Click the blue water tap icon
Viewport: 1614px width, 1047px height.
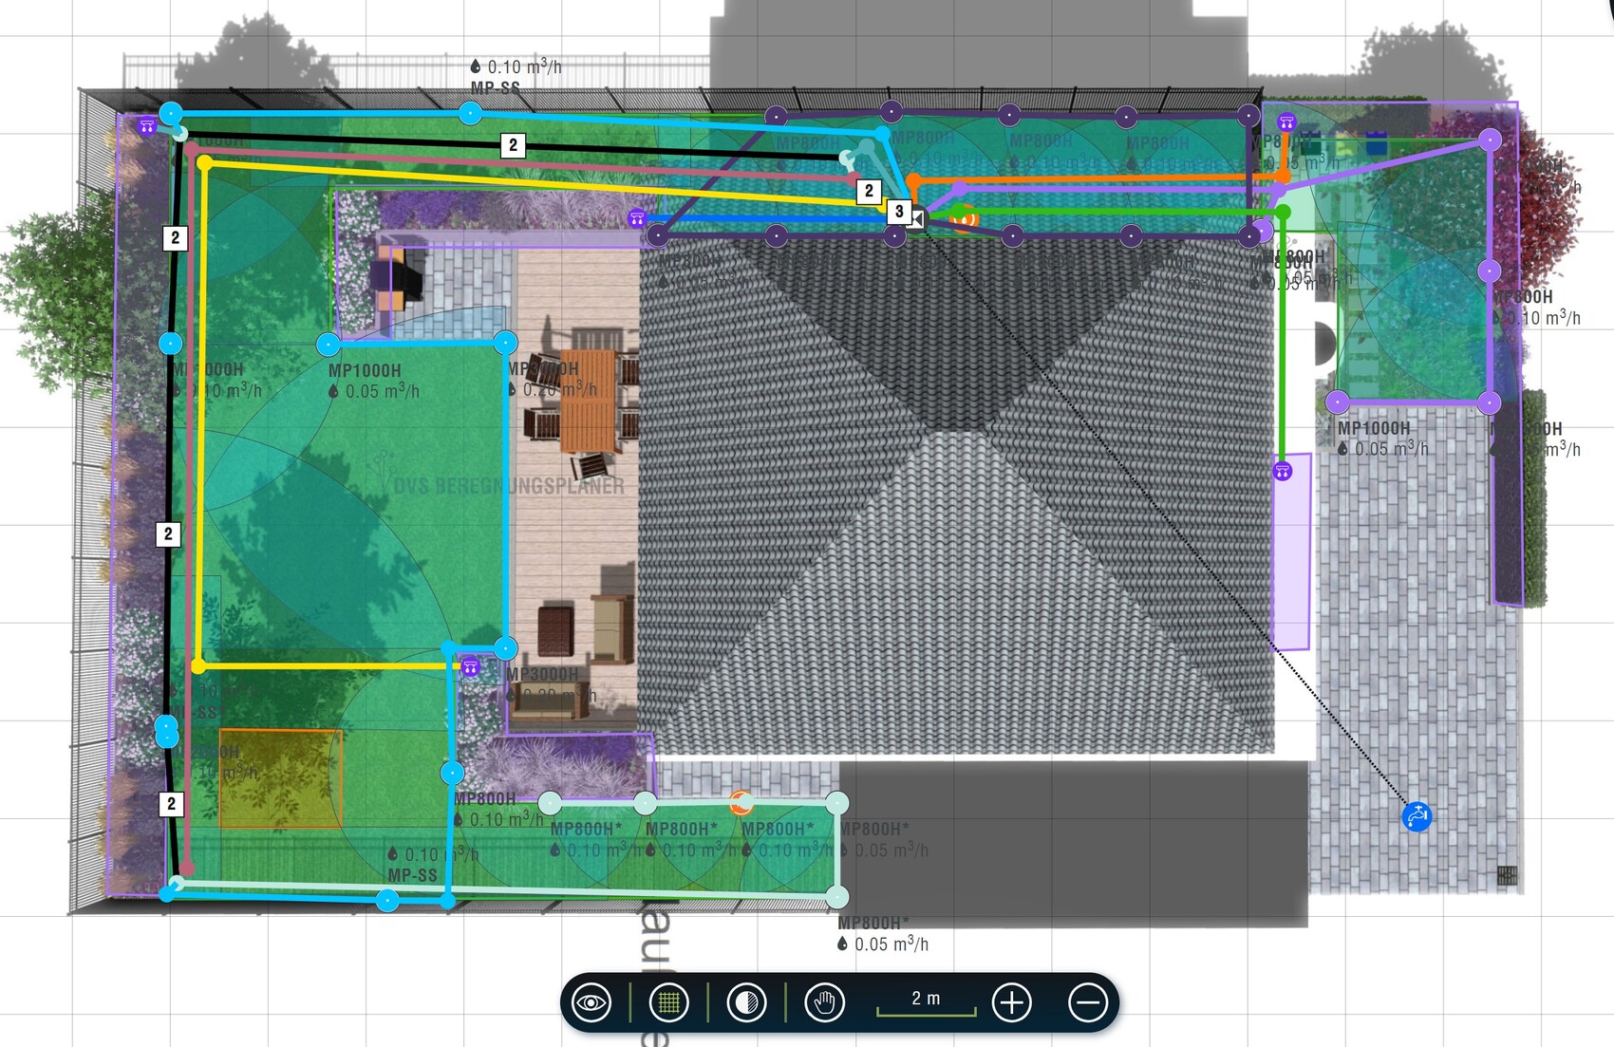tap(1417, 816)
